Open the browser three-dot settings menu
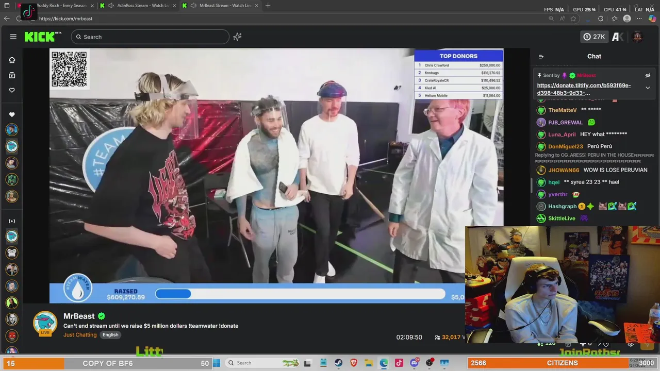This screenshot has height=371, width=660. pos(639,19)
